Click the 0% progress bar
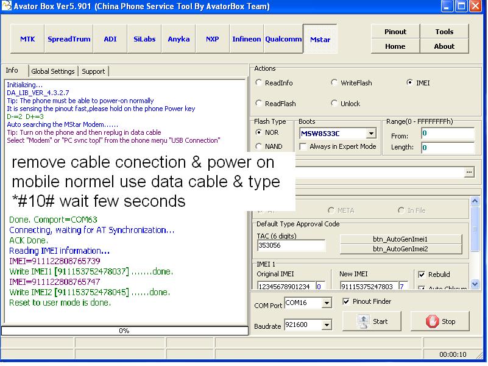Image resolution: width=488 pixels, height=366 pixels. [124, 331]
